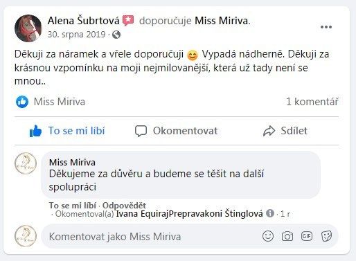The image size is (356, 261).
Task: Open the blue like reaction list icon
Action: coord(22,102)
